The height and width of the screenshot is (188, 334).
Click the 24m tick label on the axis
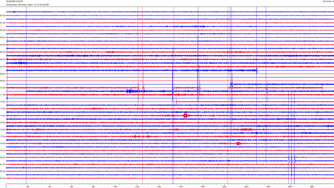268,187
